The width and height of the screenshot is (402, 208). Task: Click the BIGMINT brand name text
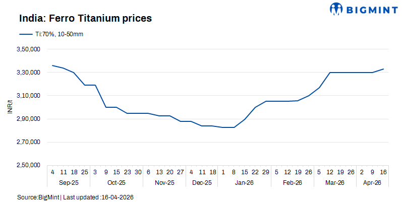coord(369,9)
